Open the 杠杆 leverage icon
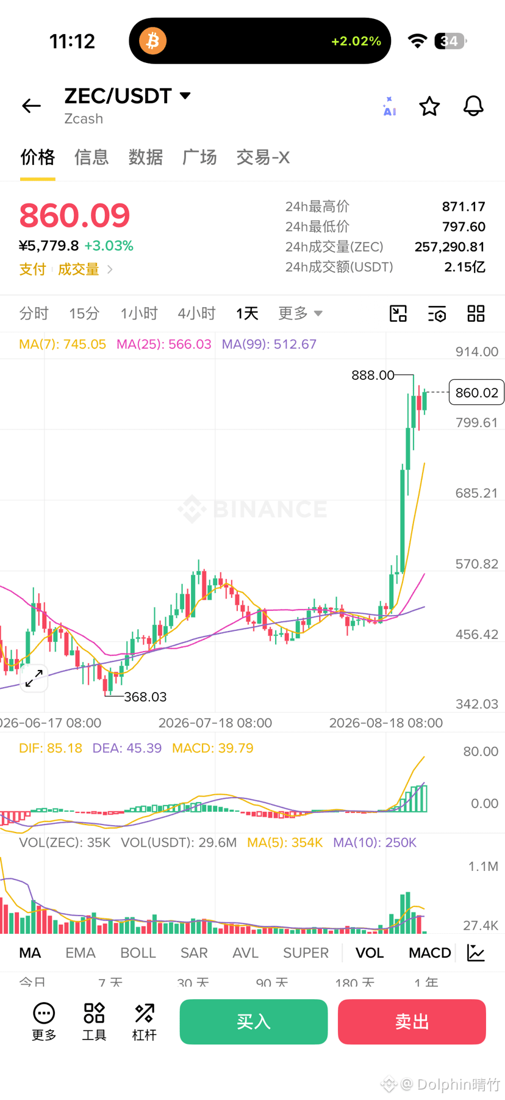Image resolution: width=505 pixels, height=1100 pixels. click(x=145, y=1022)
